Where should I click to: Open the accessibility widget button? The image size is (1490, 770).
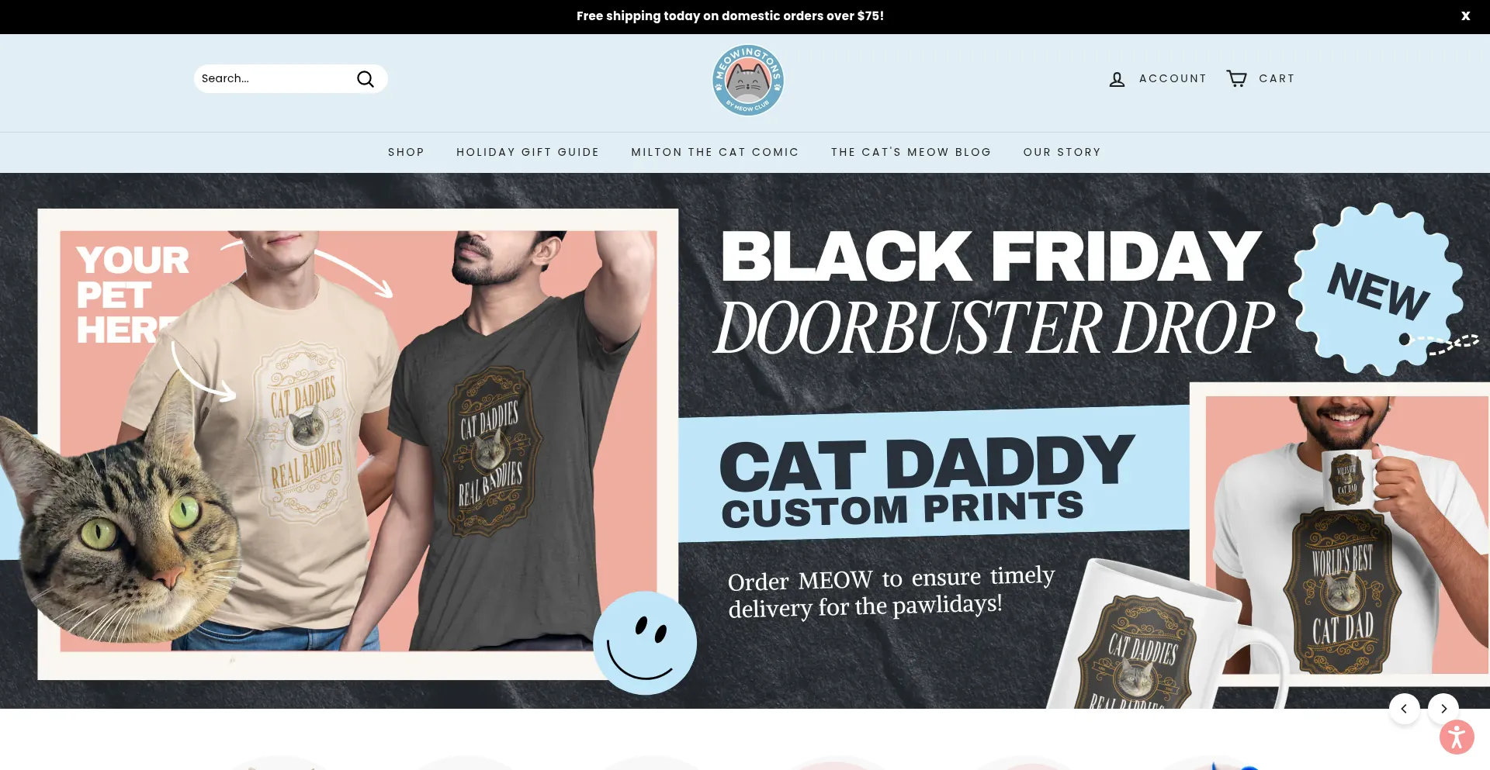coord(1457,737)
